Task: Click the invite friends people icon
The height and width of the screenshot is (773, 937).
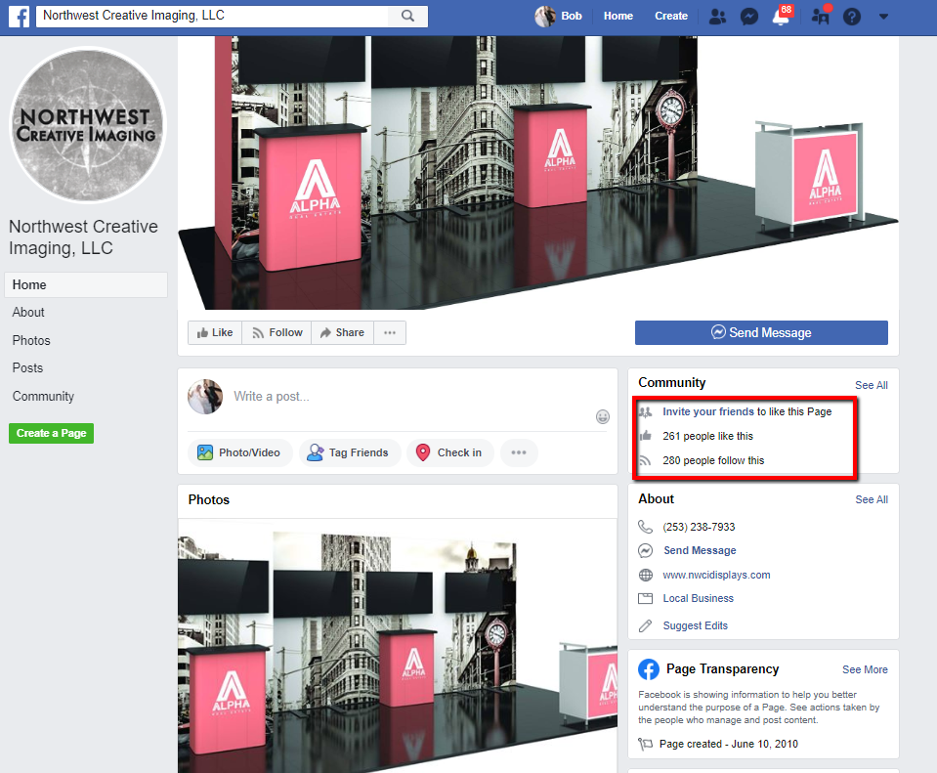Action: click(x=646, y=411)
